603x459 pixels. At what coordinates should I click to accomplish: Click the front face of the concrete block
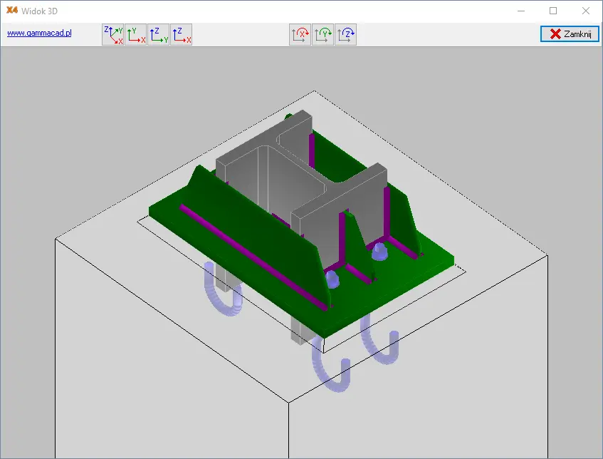tap(171, 356)
